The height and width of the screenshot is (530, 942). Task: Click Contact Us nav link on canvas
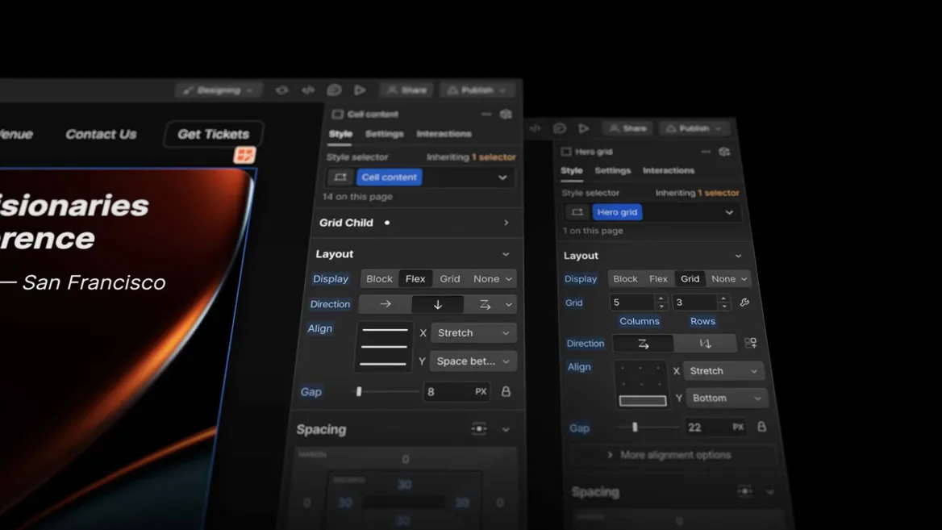[x=101, y=134]
